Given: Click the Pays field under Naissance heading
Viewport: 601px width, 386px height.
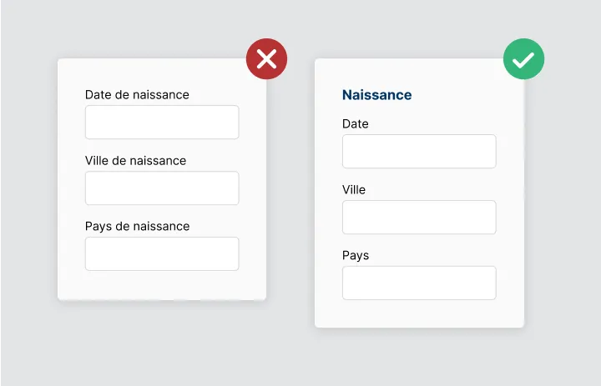Looking at the screenshot, I should point(419,283).
